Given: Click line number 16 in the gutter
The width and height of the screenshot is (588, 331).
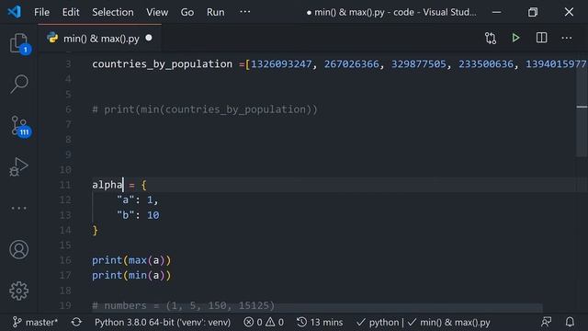Looking at the screenshot, I should pyautogui.click(x=65, y=260).
